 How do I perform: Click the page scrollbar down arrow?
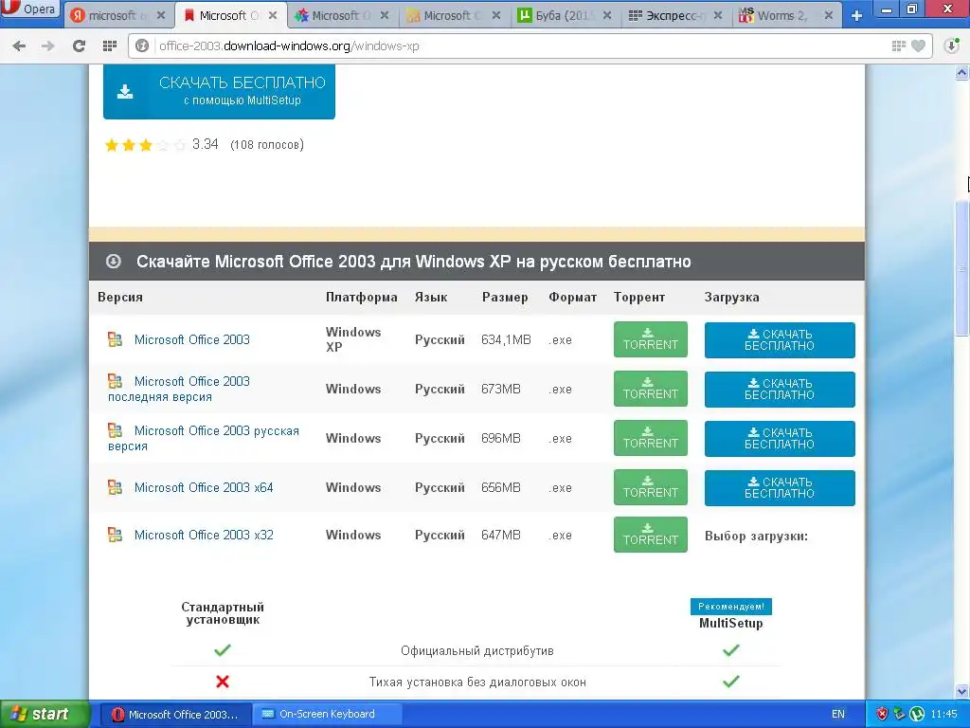tap(962, 691)
